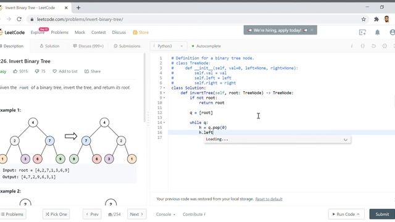This screenshot has width=395, height=222.
Task: Submit the solution
Action: (382, 214)
